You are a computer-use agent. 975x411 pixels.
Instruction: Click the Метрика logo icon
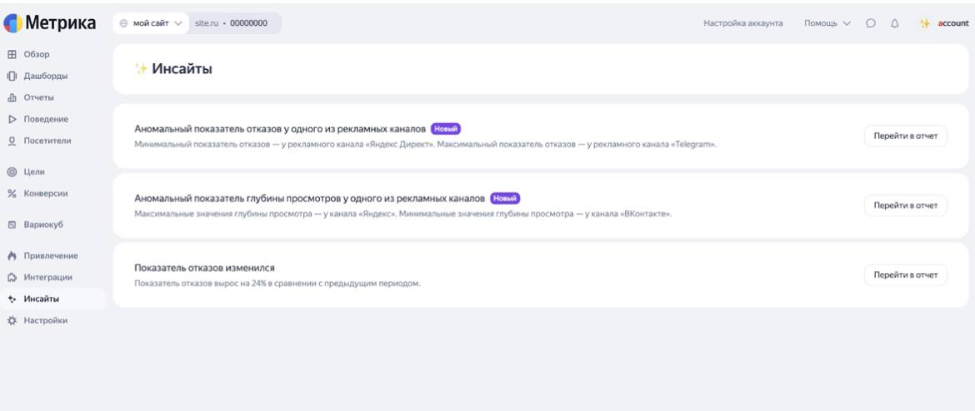coord(12,23)
